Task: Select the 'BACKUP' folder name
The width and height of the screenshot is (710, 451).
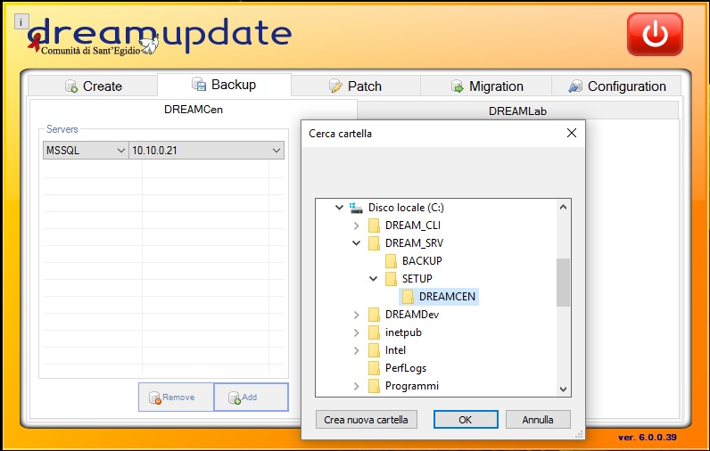Action: [422, 261]
